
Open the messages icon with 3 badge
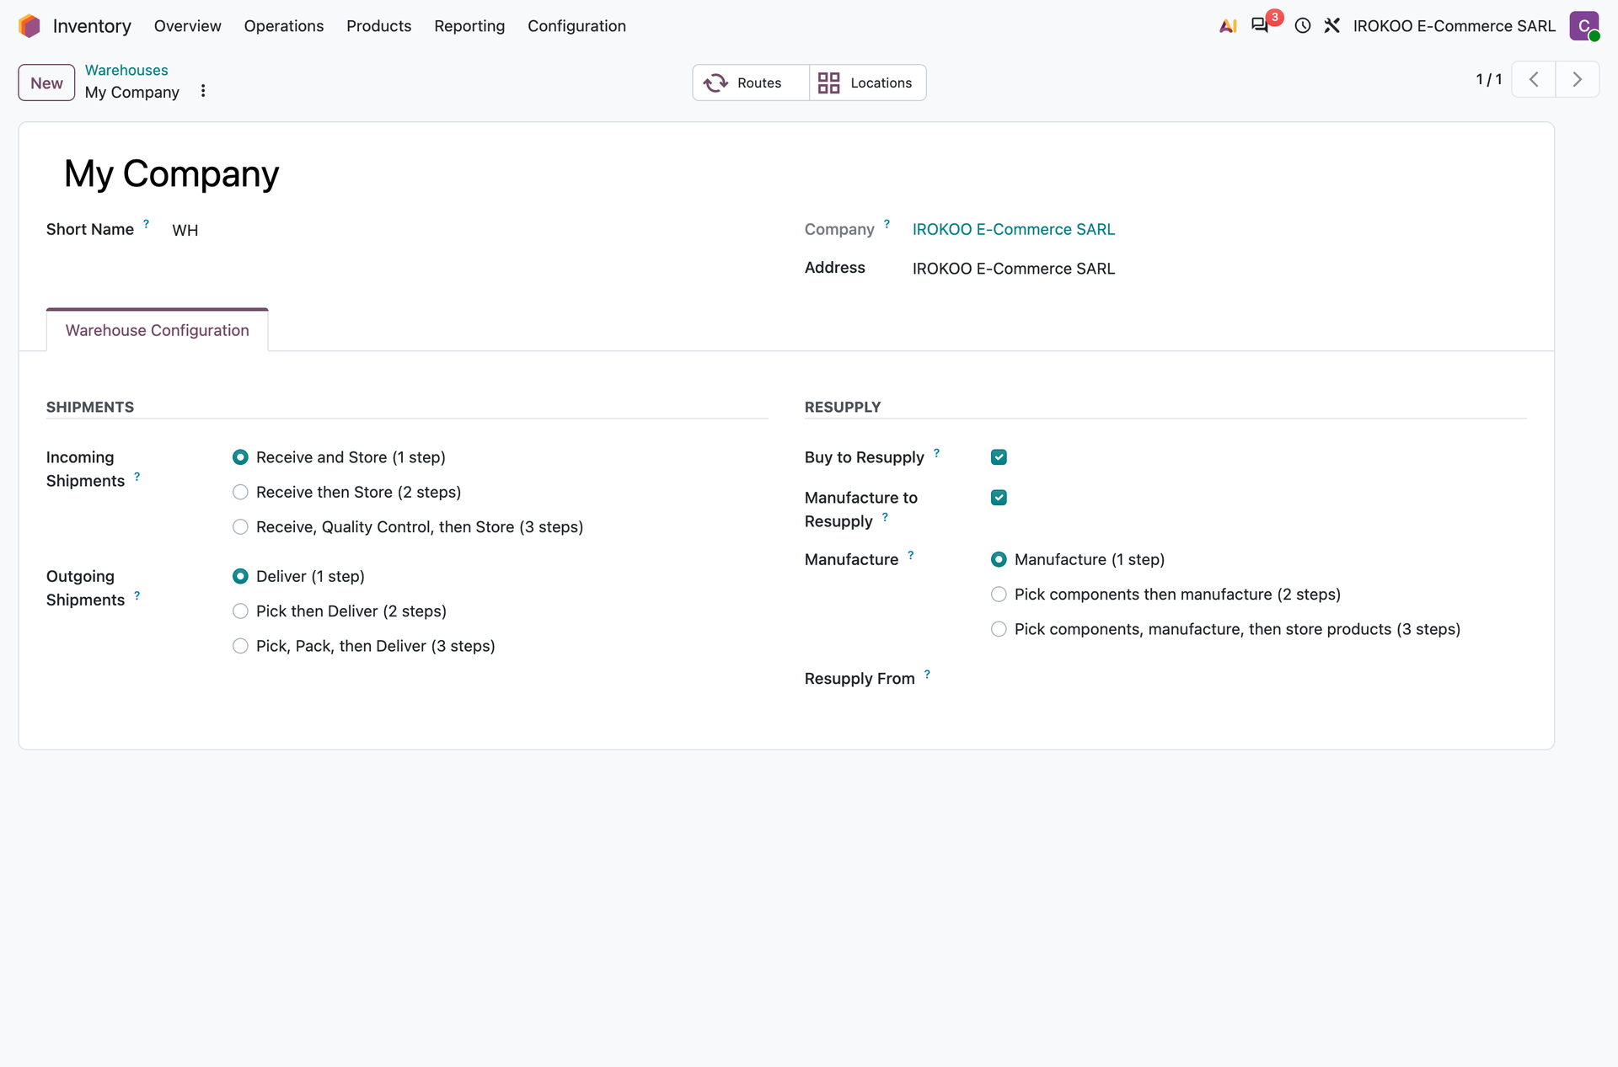click(x=1261, y=25)
